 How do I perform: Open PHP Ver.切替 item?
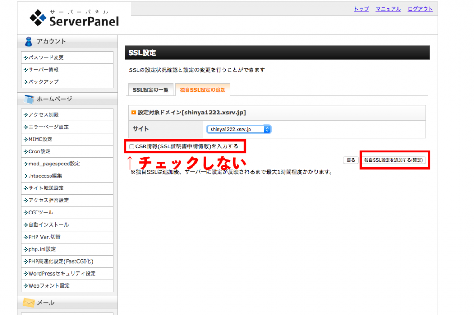click(67, 237)
